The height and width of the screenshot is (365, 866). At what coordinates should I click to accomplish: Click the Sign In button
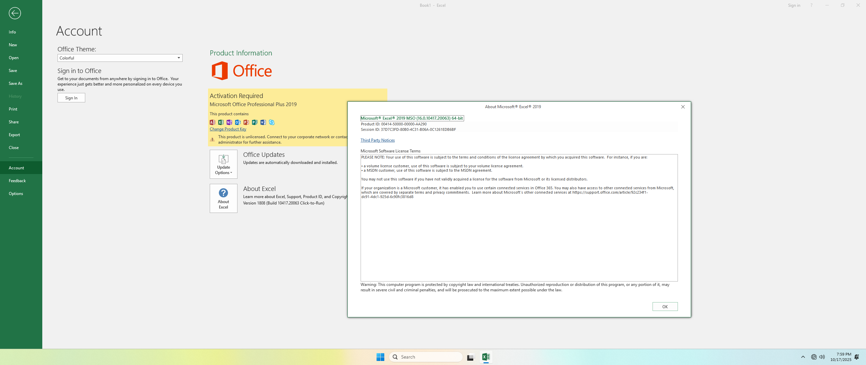(71, 98)
